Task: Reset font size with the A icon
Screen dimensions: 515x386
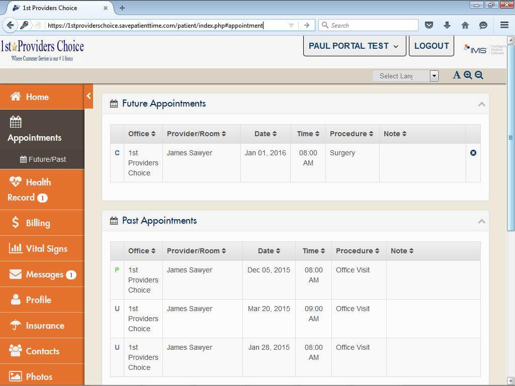Action: coord(457,75)
